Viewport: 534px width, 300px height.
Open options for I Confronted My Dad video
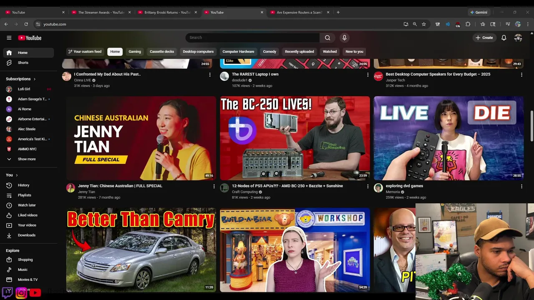pyautogui.click(x=210, y=75)
